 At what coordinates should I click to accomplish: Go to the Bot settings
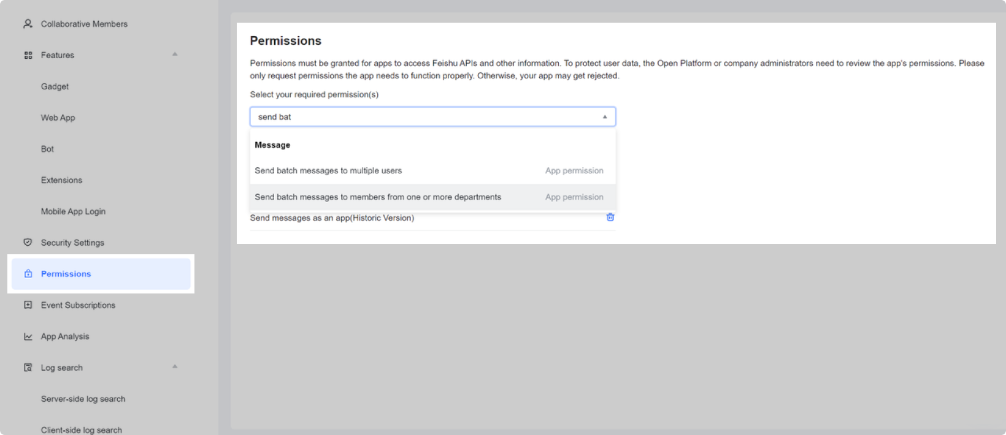[47, 149]
